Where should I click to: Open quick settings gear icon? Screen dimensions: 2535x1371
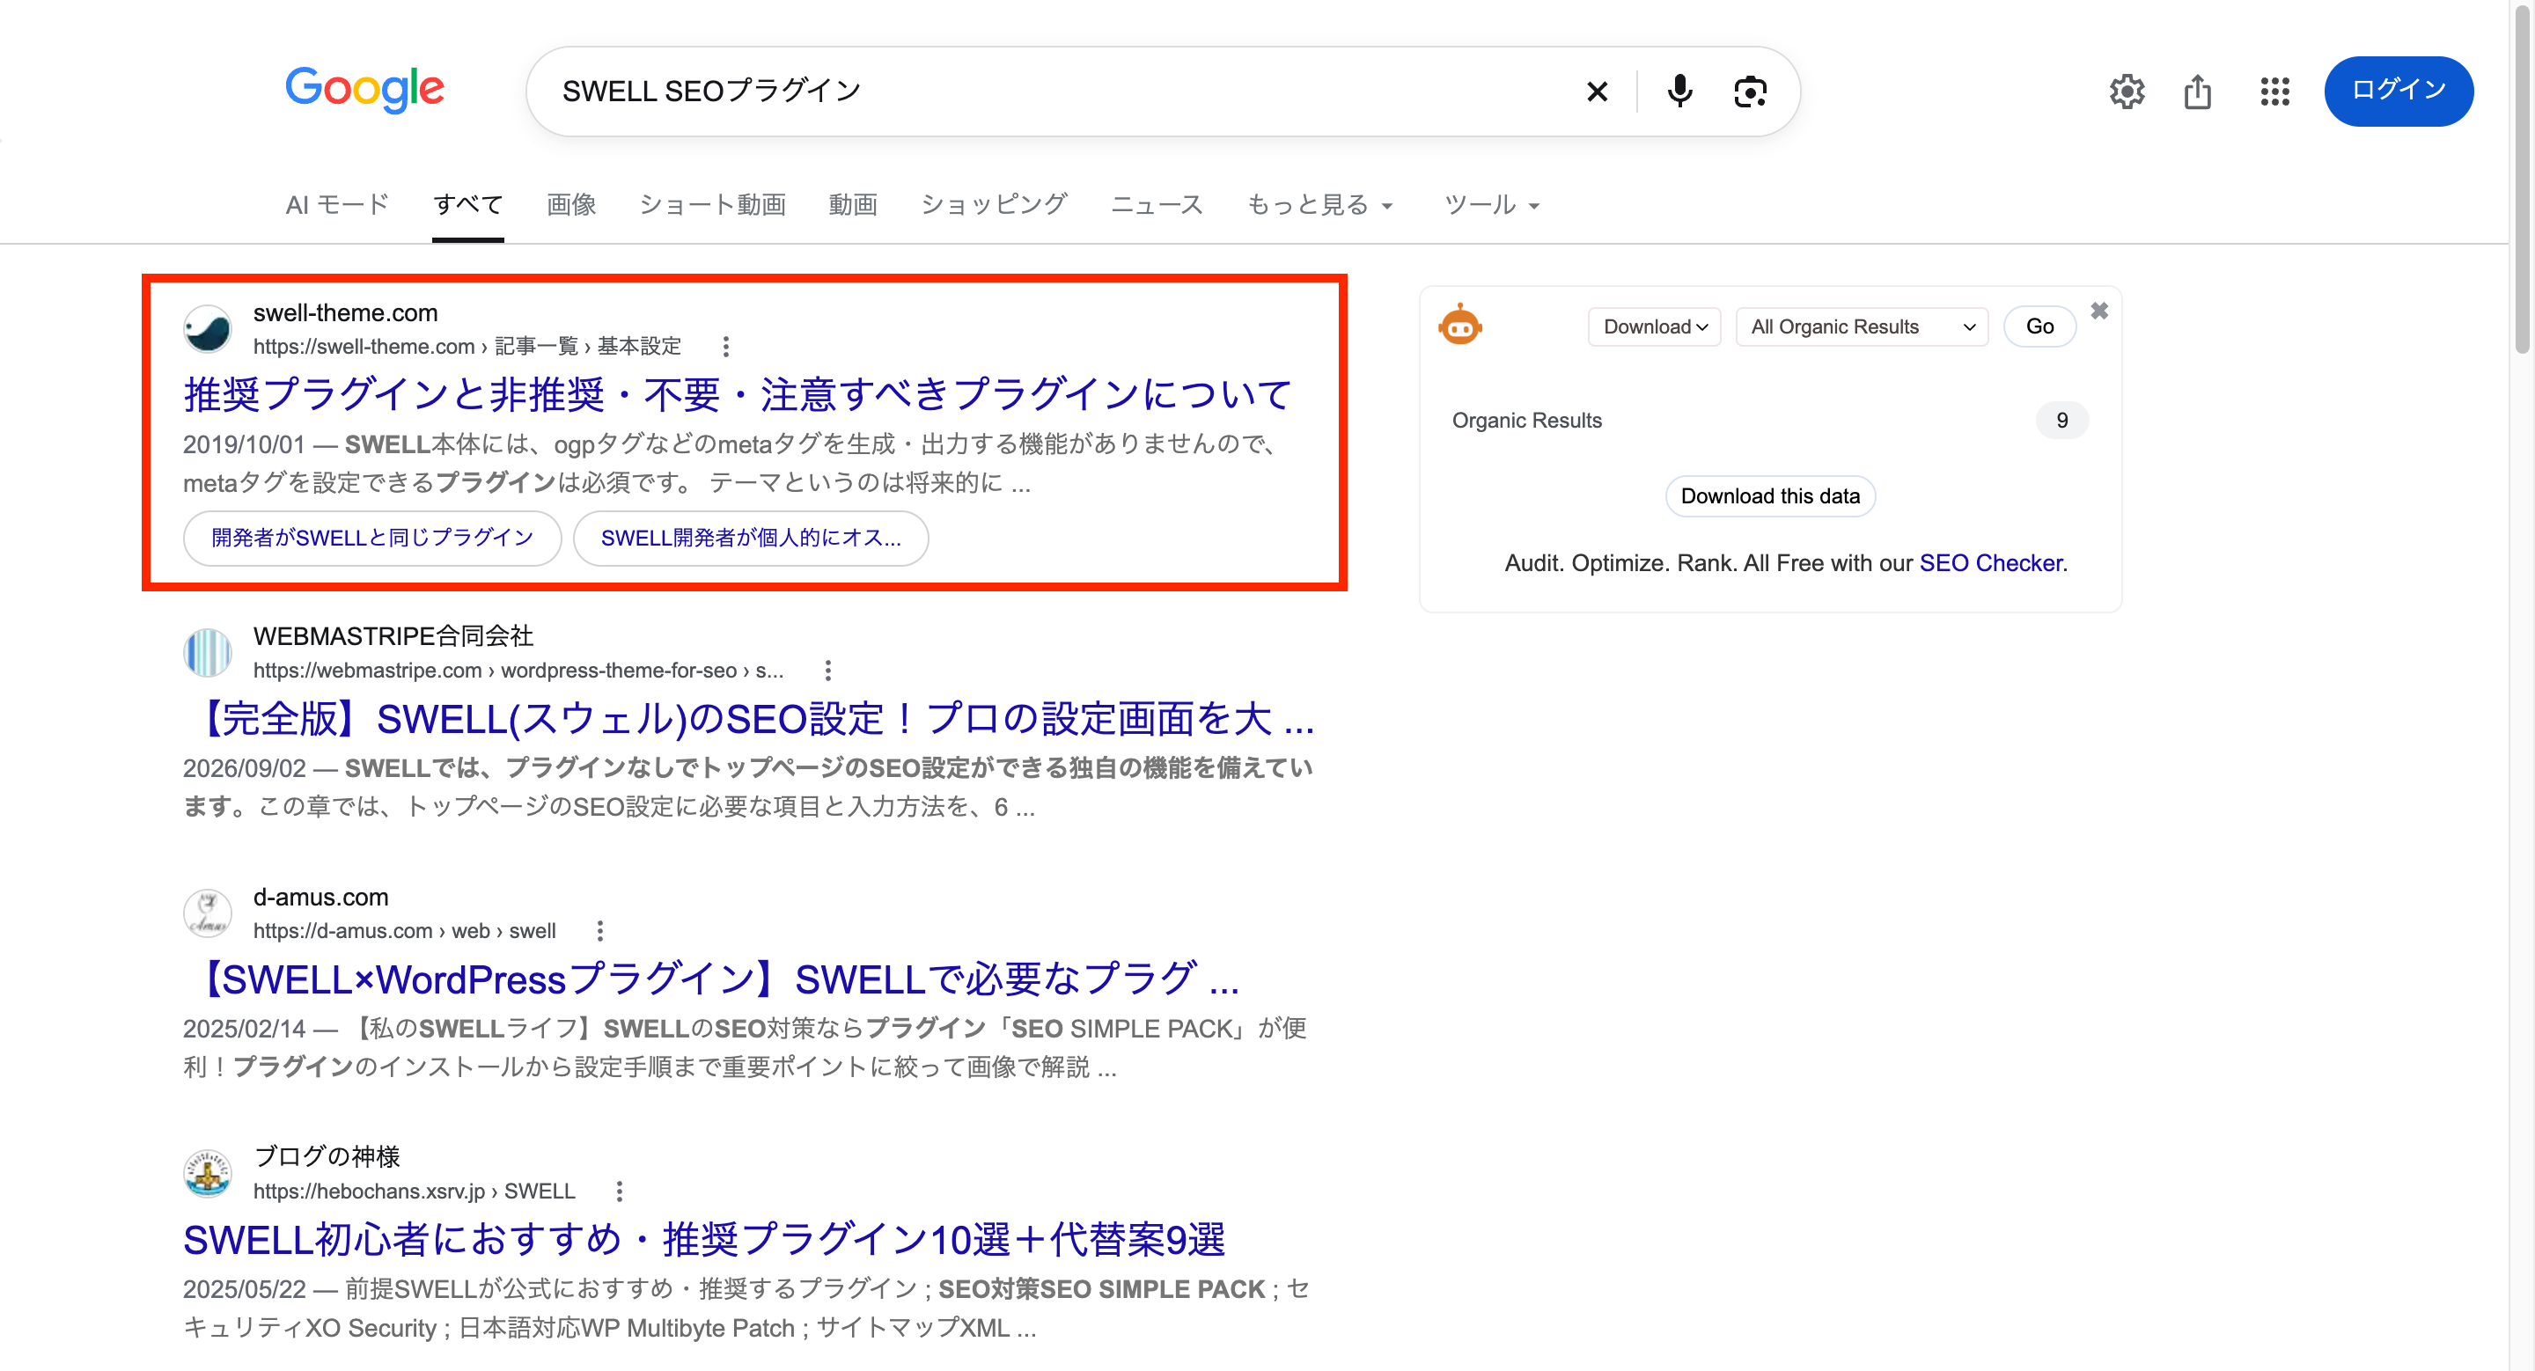pos(2127,92)
